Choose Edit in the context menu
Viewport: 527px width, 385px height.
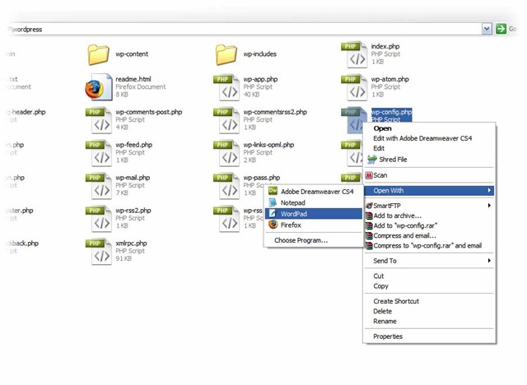379,148
